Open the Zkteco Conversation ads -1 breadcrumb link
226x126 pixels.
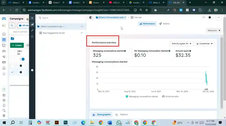[x=111, y=17]
